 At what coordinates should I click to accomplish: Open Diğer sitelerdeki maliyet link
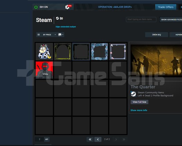click(66, 27)
